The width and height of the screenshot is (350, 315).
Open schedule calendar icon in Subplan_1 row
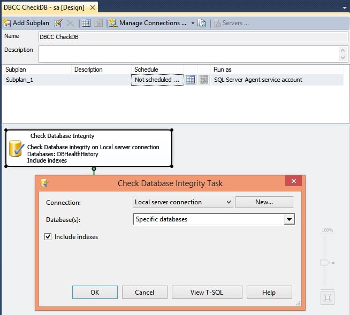[191, 80]
